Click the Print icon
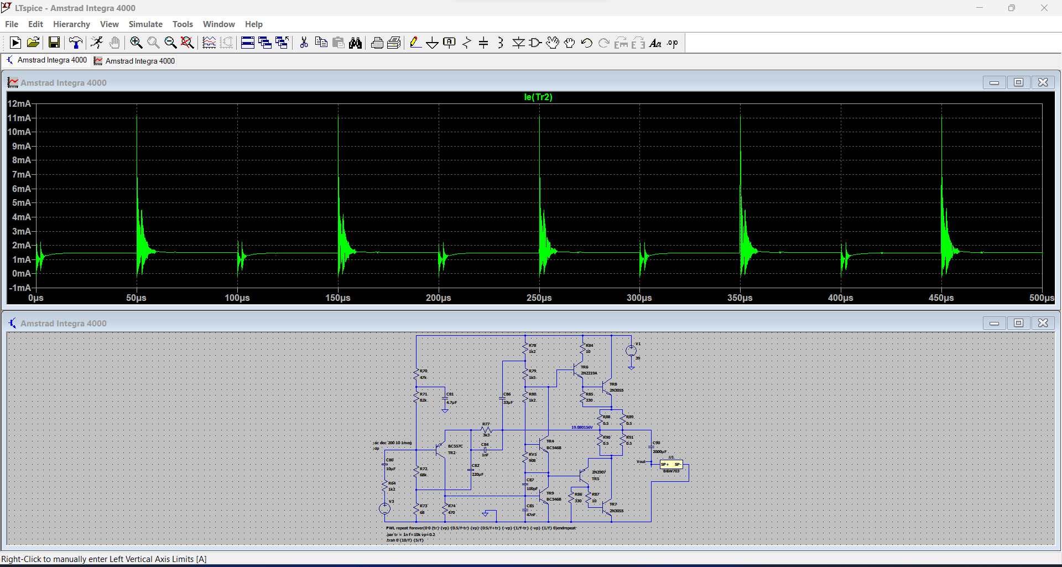Image resolution: width=1062 pixels, height=567 pixels. (x=377, y=43)
